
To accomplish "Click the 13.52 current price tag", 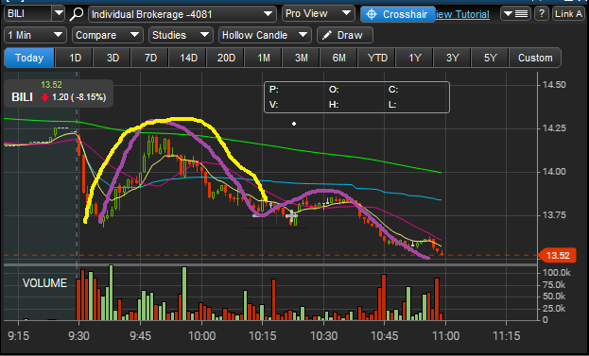I will point(558,256).
